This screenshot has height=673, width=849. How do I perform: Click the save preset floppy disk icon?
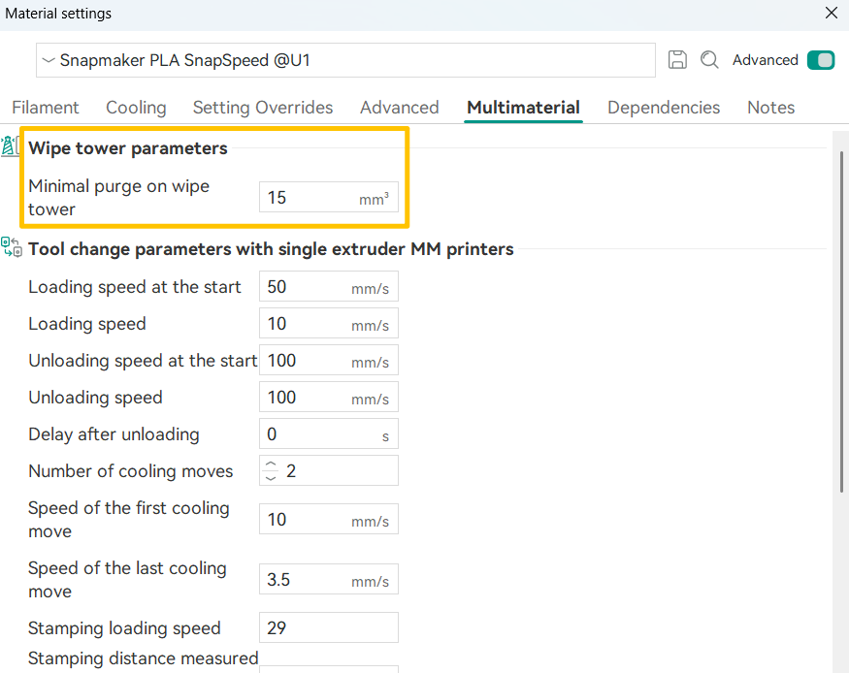pos(678,60)
